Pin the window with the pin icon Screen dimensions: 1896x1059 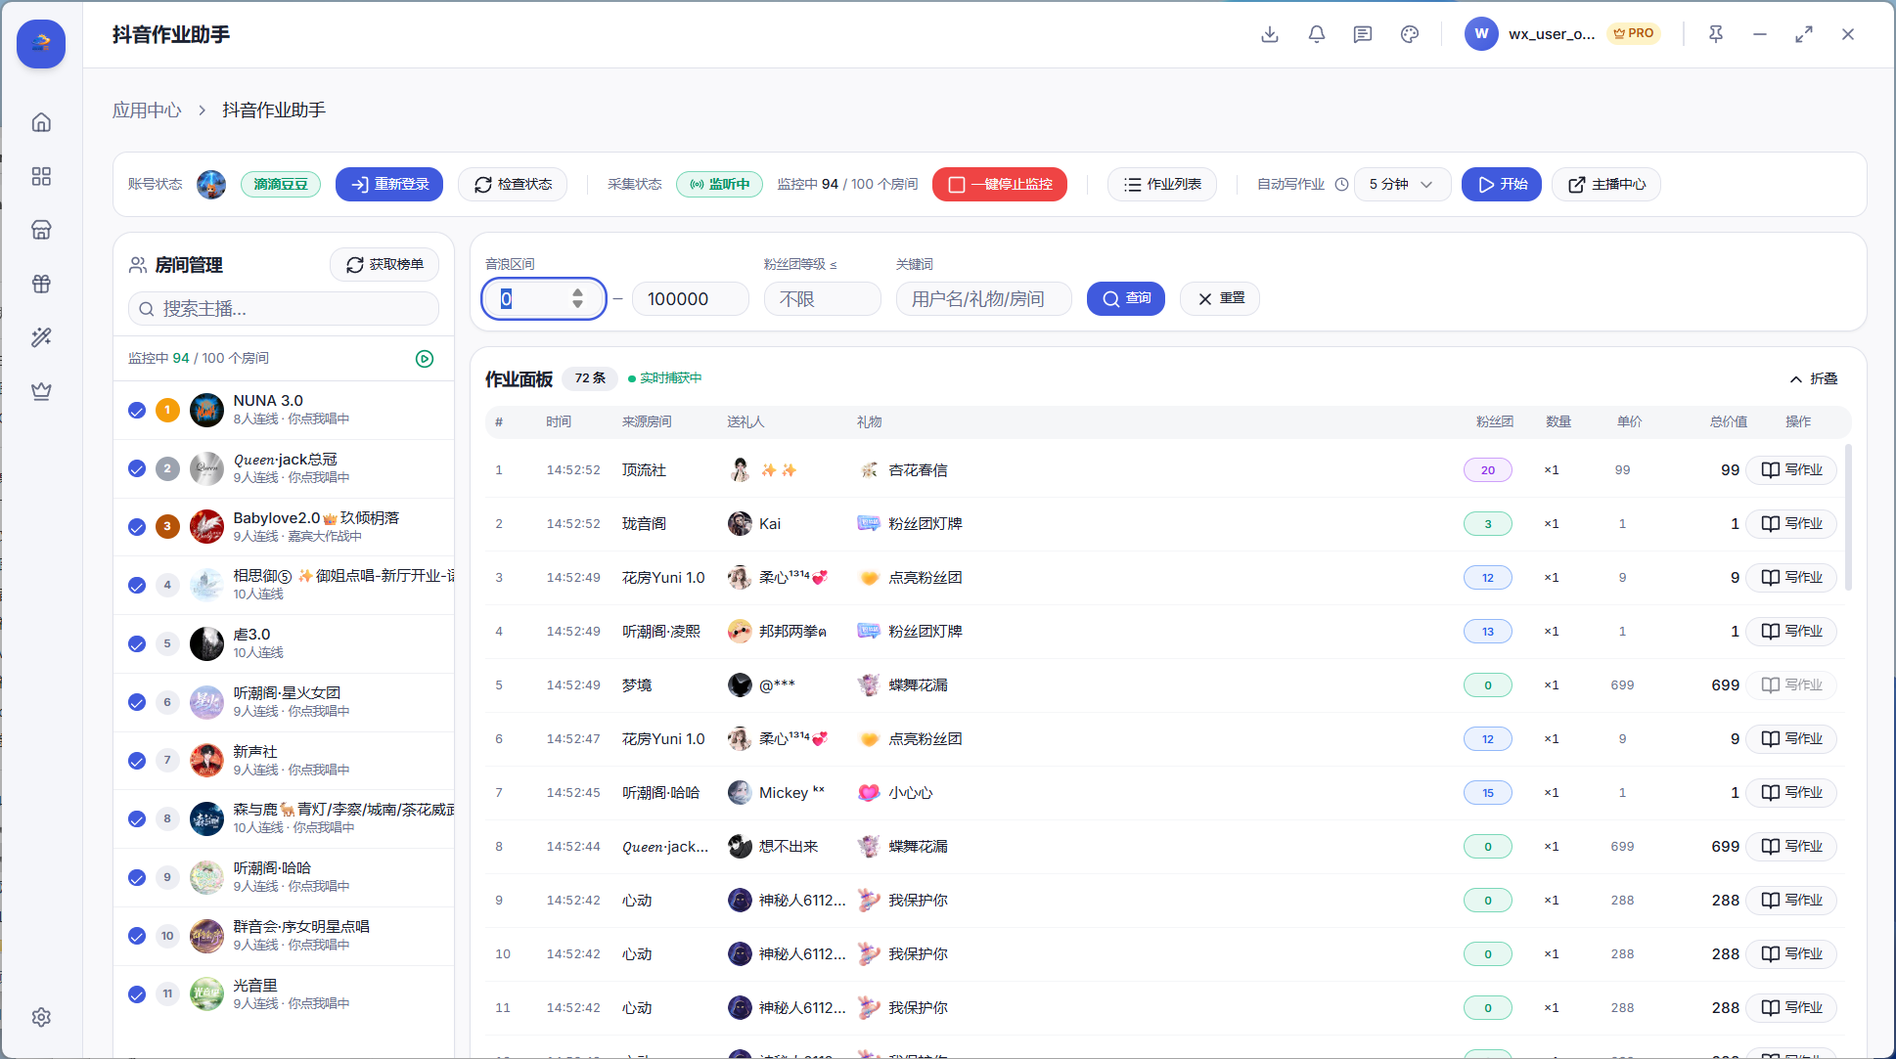coord(1715,34)
